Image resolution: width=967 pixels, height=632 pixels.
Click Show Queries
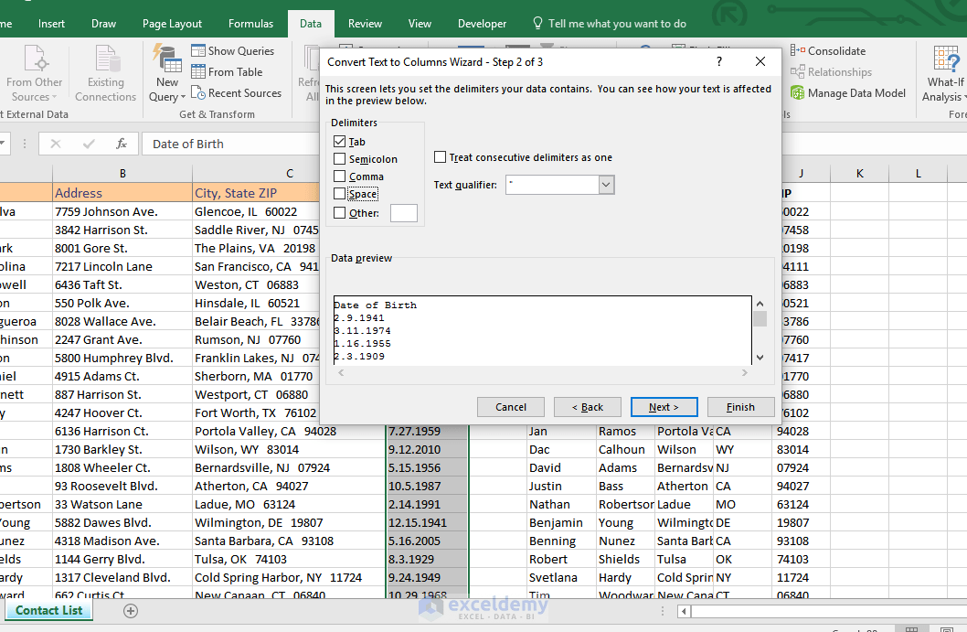[x=234, y=50]
